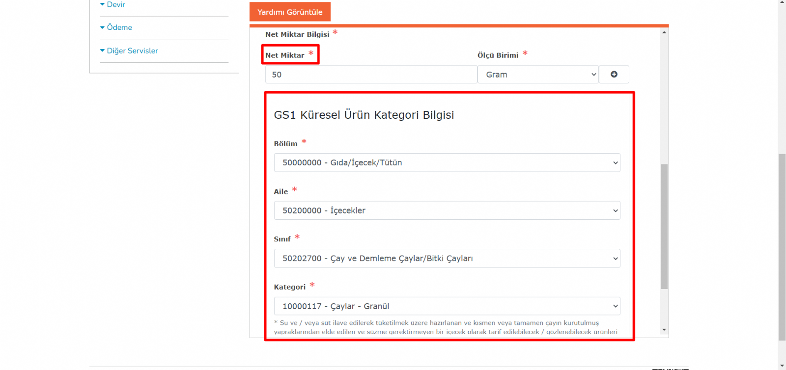Screen dimensions: 786x370
Task: Click into the Net Miktar field containing 50
Action: [x=371, y=75]
